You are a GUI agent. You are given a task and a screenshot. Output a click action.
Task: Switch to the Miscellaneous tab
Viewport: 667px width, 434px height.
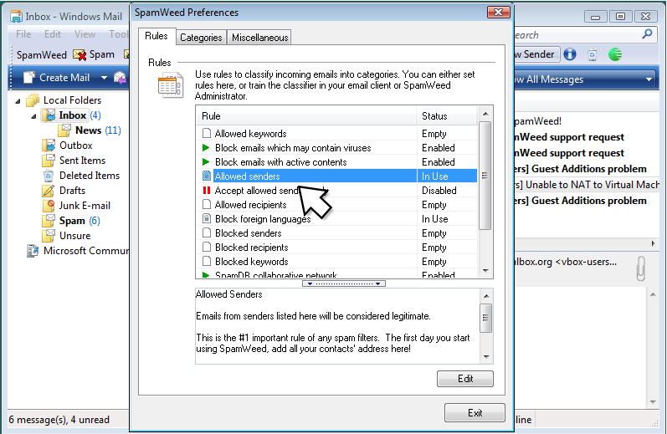(x=259, y=38)
